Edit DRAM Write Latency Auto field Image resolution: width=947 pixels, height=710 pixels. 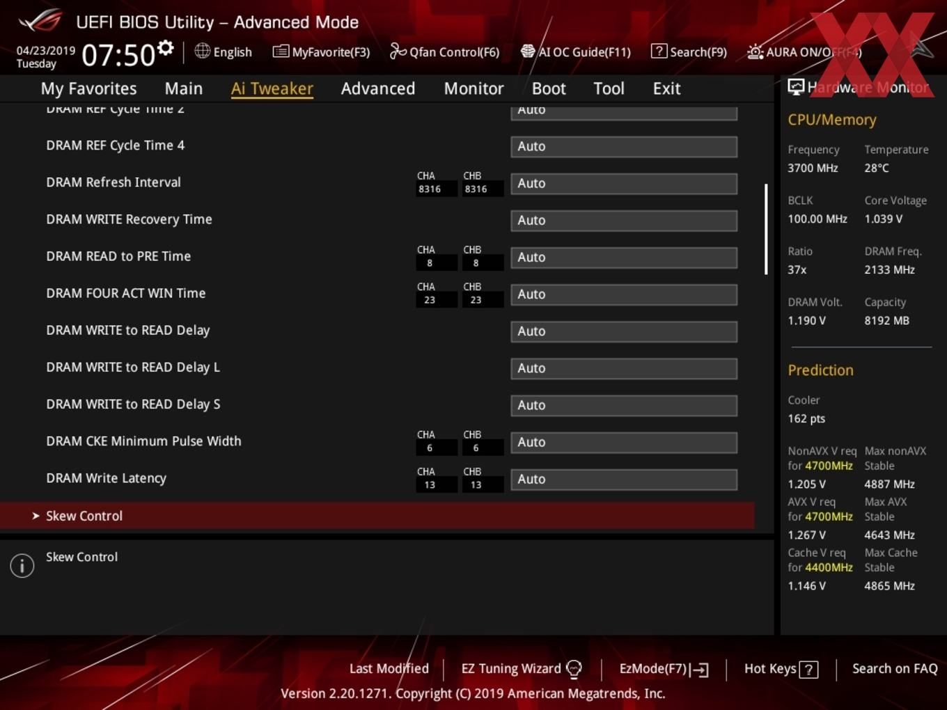coord(624,479)
